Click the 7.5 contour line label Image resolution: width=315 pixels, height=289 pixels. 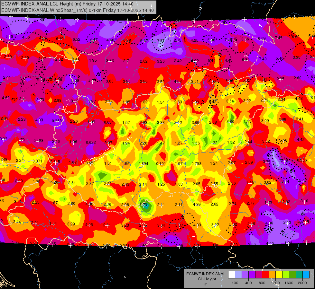[290, 171]
